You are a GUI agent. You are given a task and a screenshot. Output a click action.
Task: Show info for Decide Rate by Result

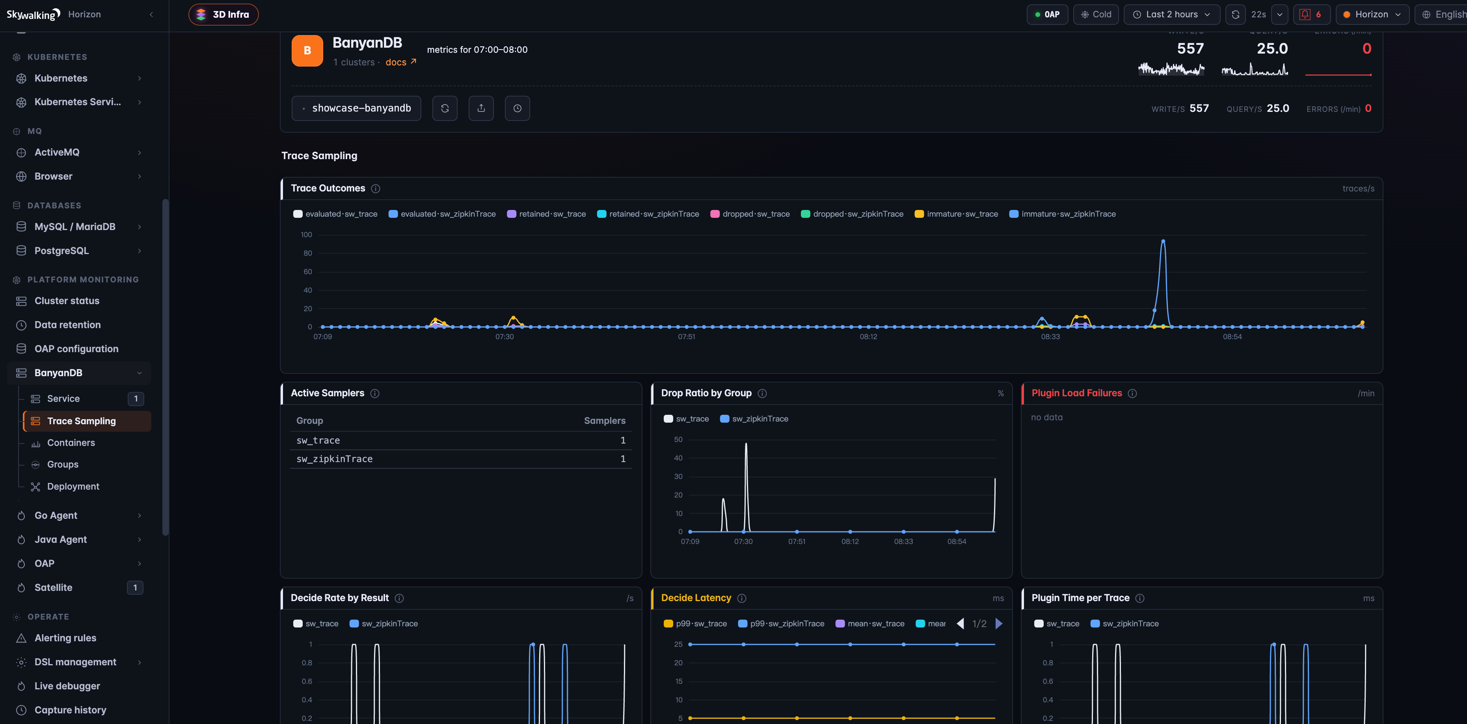[399, 598]
